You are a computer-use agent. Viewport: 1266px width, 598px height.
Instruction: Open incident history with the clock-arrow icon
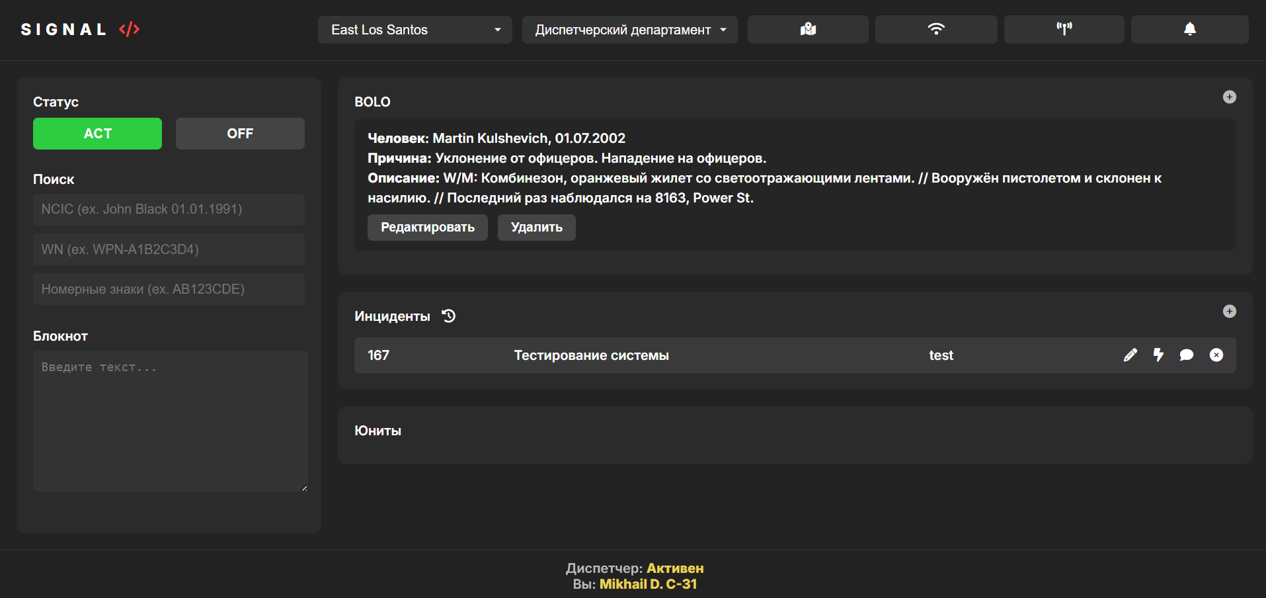(x=448, y=316)
